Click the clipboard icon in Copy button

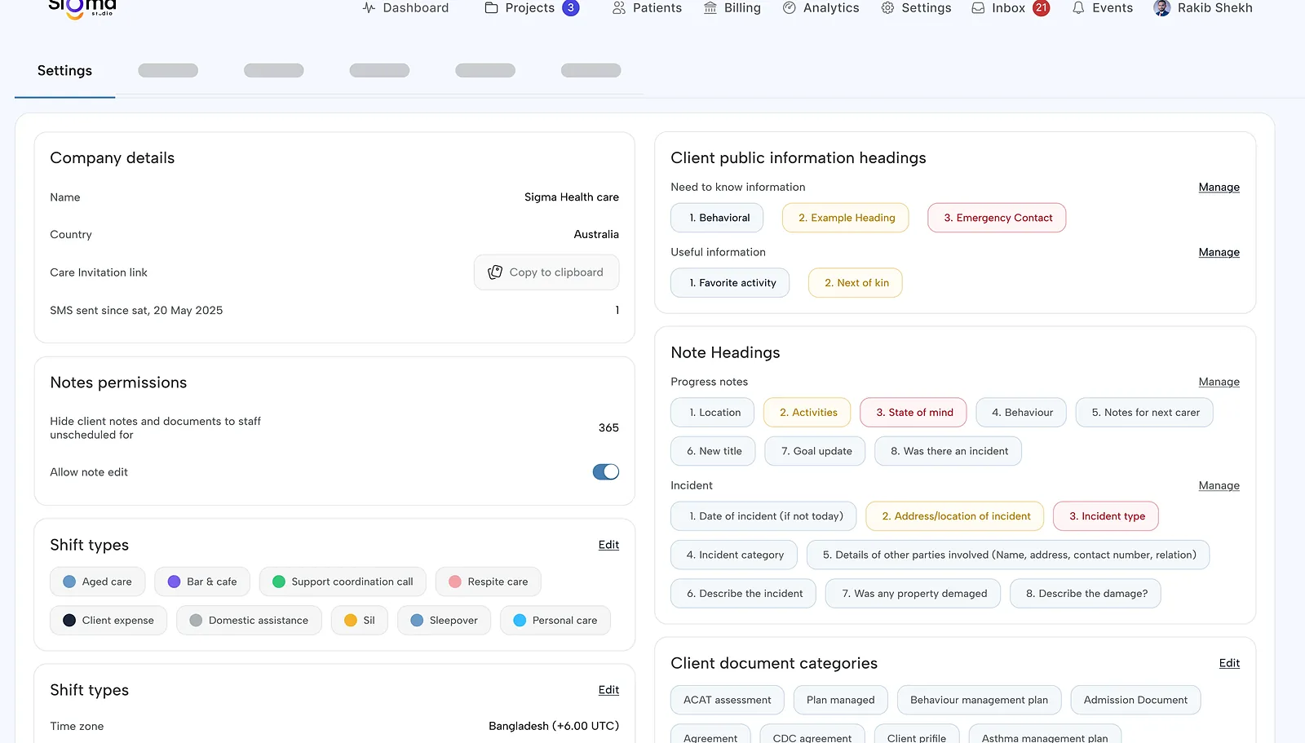[495, 272]
